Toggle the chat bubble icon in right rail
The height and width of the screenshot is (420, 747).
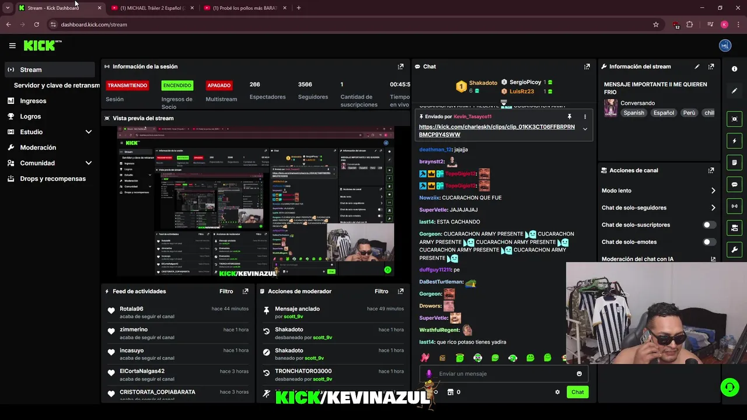734,184
